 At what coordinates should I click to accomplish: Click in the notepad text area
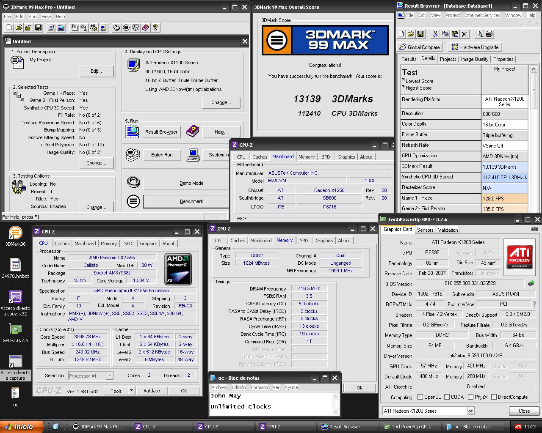coord(271,403)
